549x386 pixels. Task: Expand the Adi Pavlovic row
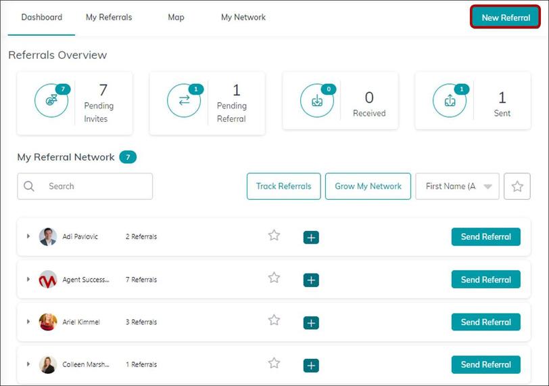[28, 236]
